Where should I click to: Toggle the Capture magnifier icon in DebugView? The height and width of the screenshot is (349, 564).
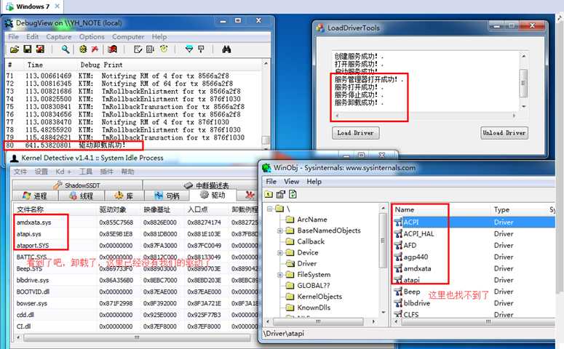tap(65, 49)
